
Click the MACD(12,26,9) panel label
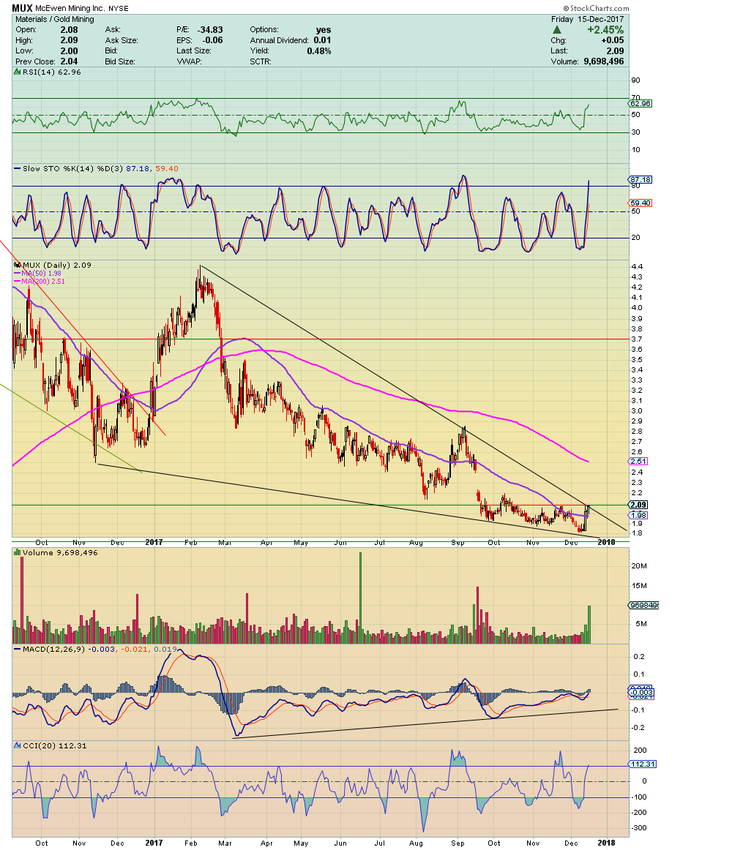(53, 649)
